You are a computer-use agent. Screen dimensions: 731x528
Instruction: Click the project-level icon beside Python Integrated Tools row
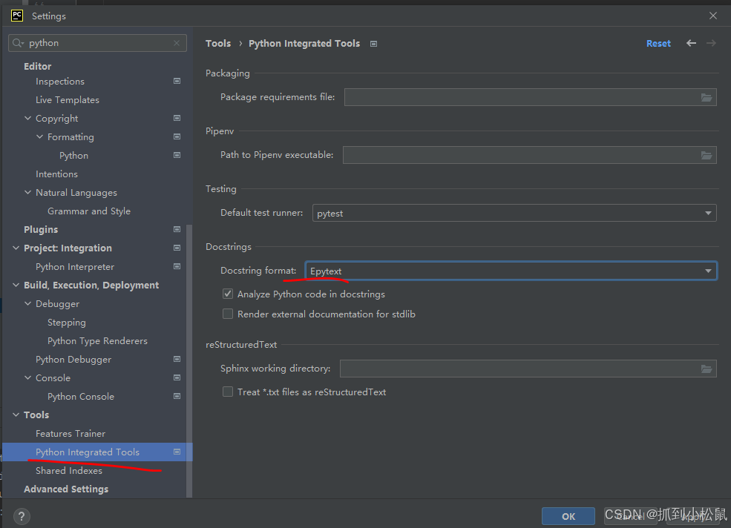pos(177,452)
